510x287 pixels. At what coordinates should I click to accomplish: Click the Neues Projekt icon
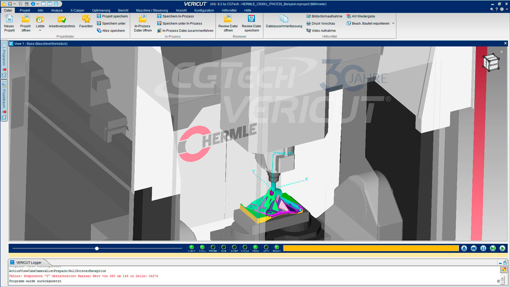click(9, 19)
